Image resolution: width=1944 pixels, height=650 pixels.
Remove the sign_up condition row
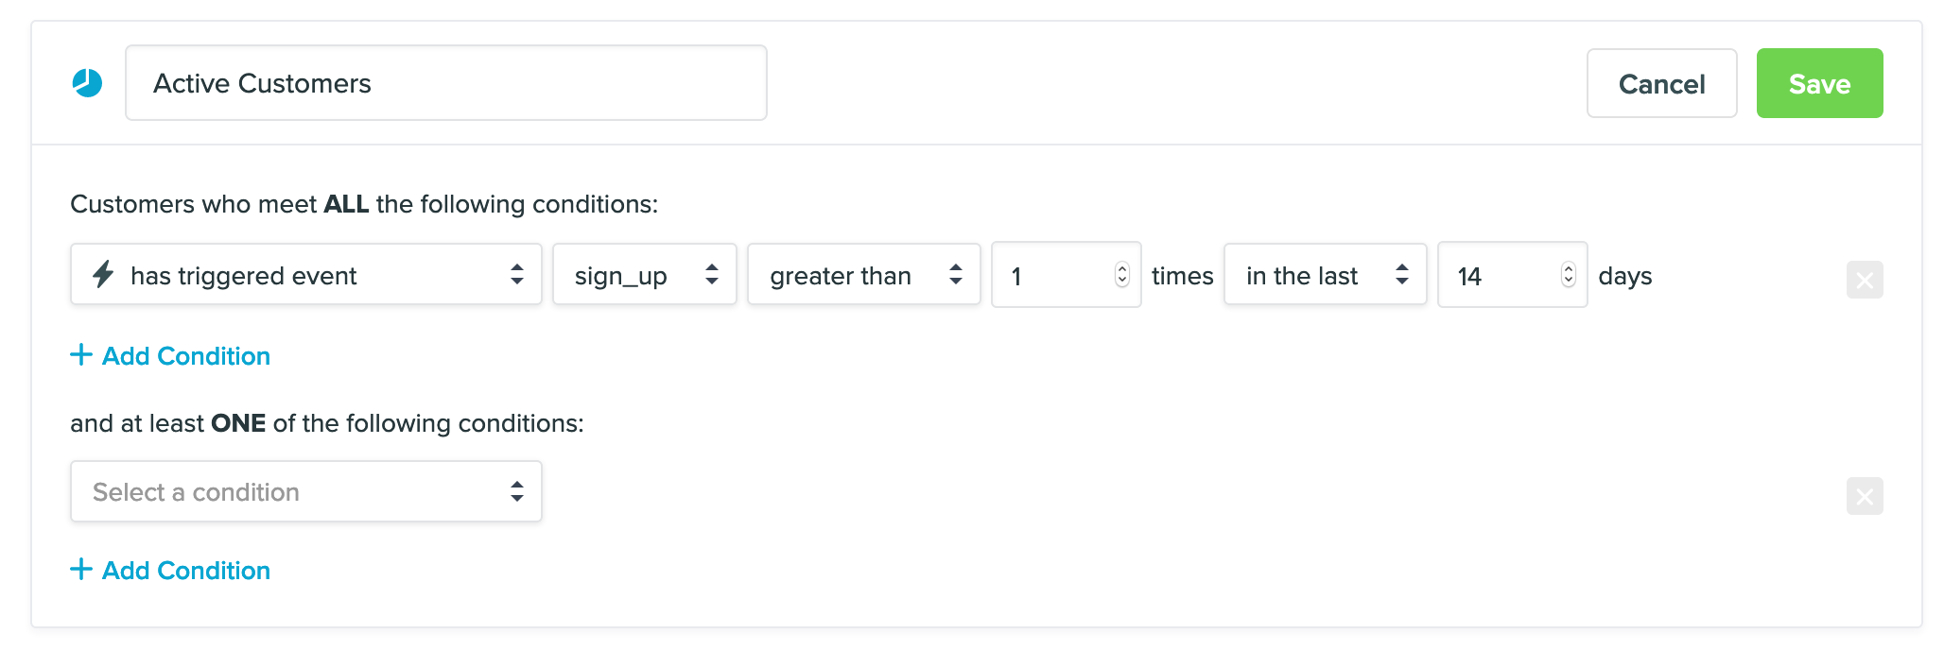[x=1864, y=280]
